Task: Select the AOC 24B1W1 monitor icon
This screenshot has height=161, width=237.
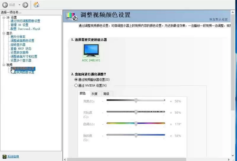Action: 91,50
